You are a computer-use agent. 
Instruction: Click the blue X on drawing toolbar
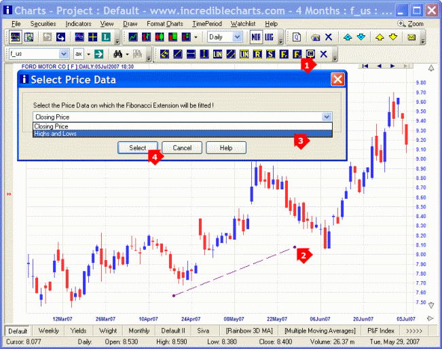pyautogui.click(x=324, y=54)
